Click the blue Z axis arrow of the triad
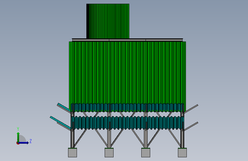Screen dimensions: 248x161 pyautogui.click(x=24, y=143)
